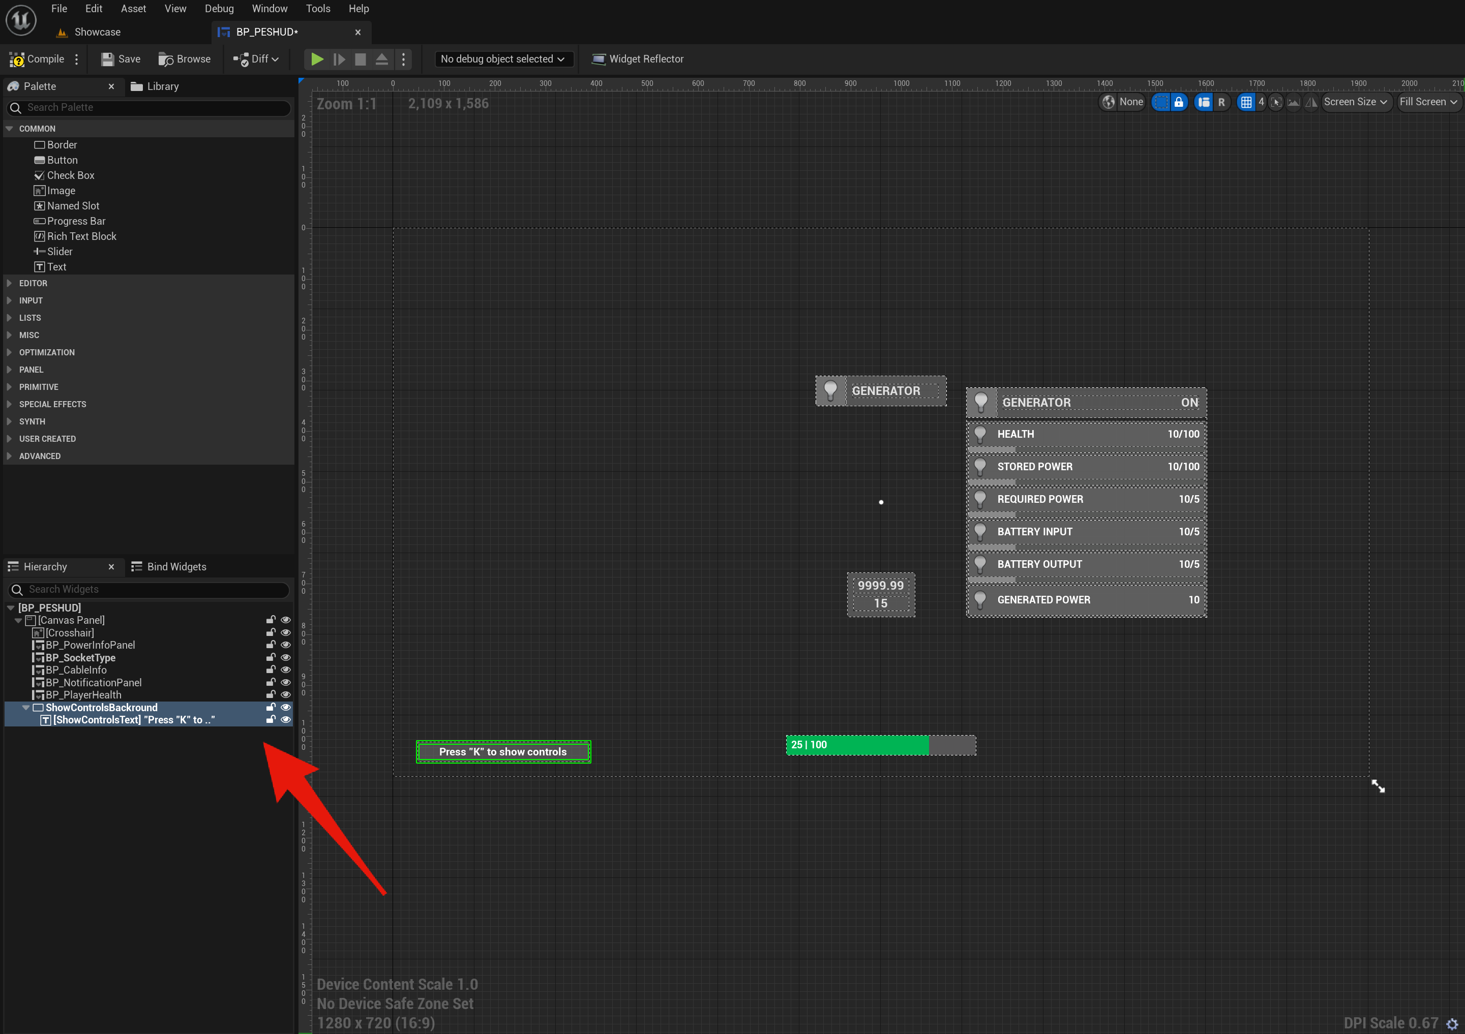Toggle the grid snapping icon
Image resolution: width=1465 pixels, height=1034 pixels.
click(1246, 102)
